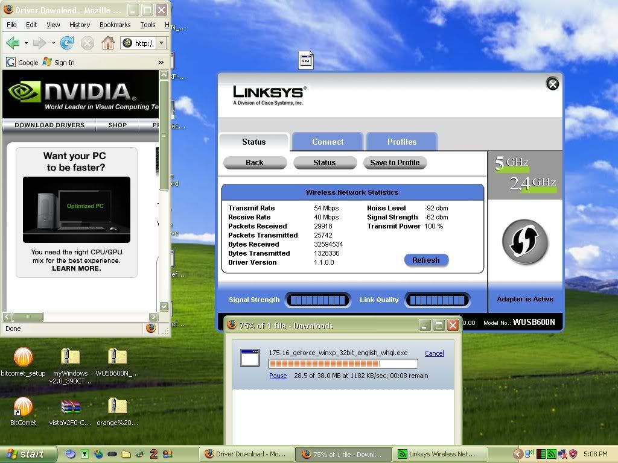
Task: Click the gray Status button in Linksys
Action: click(x=325, y=163)
